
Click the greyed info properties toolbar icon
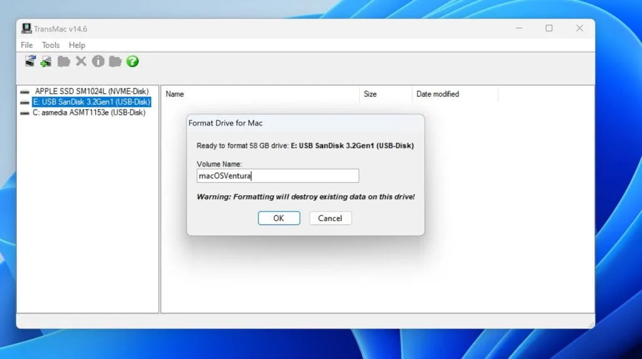pos(98,62)
